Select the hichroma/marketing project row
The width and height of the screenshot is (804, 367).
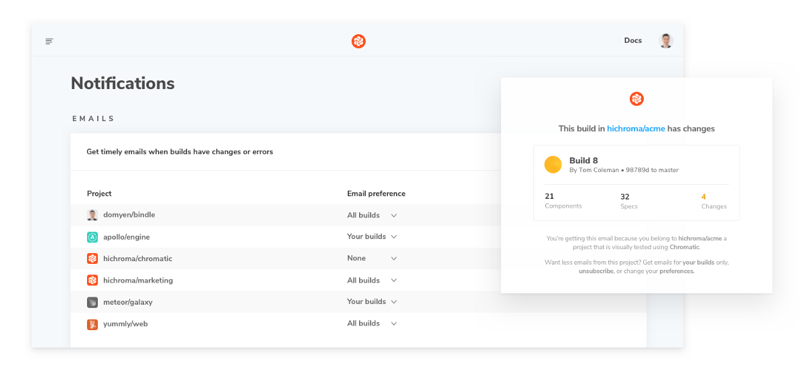358,280
